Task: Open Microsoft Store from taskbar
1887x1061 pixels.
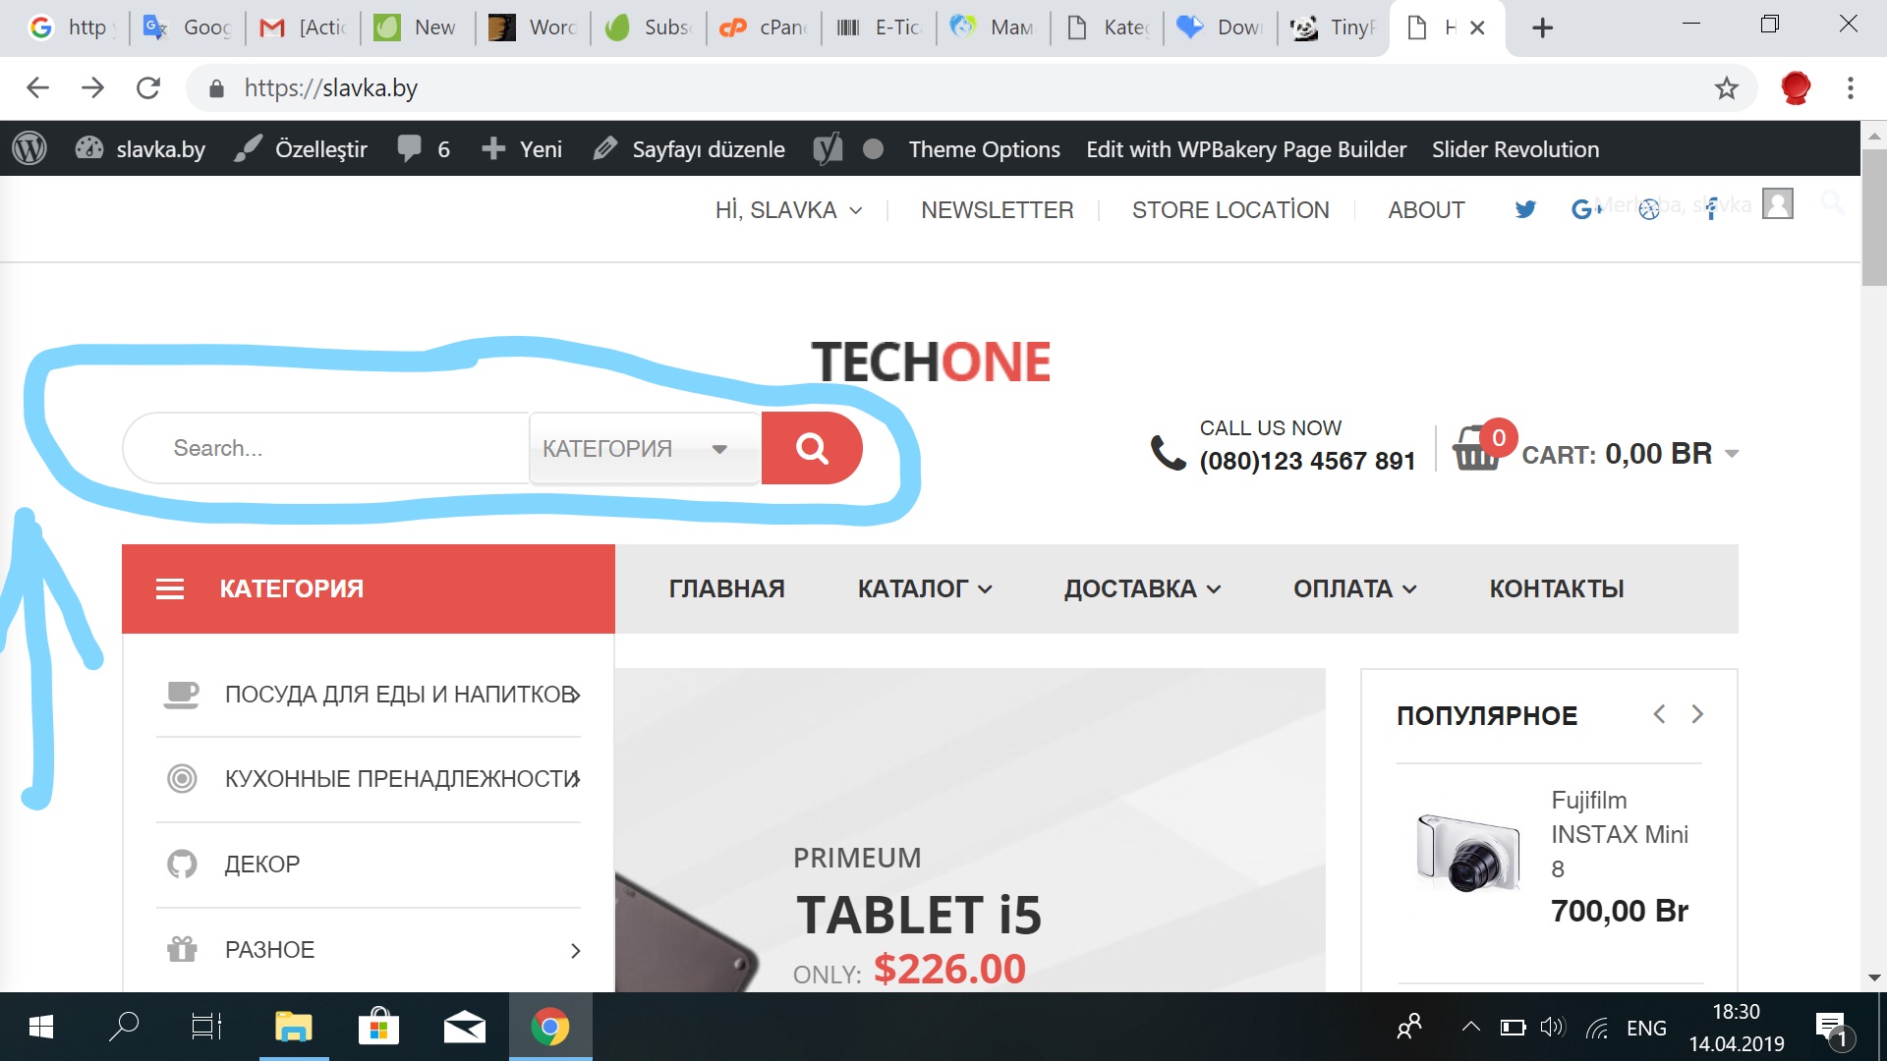Action: click(x=378, y=1028)
